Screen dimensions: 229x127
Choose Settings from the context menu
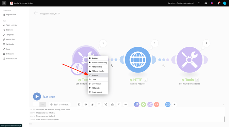[x=98, y=58]
